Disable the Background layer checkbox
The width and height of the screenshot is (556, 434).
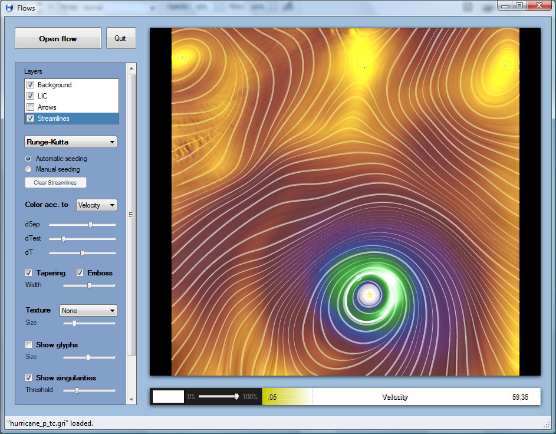point(30,85)
